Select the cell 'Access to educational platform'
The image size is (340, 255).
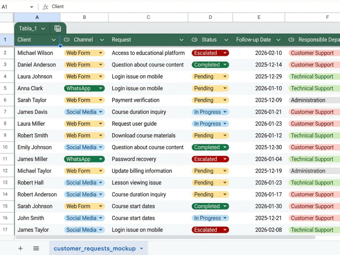pyautogui.click(x=148, y=53)
